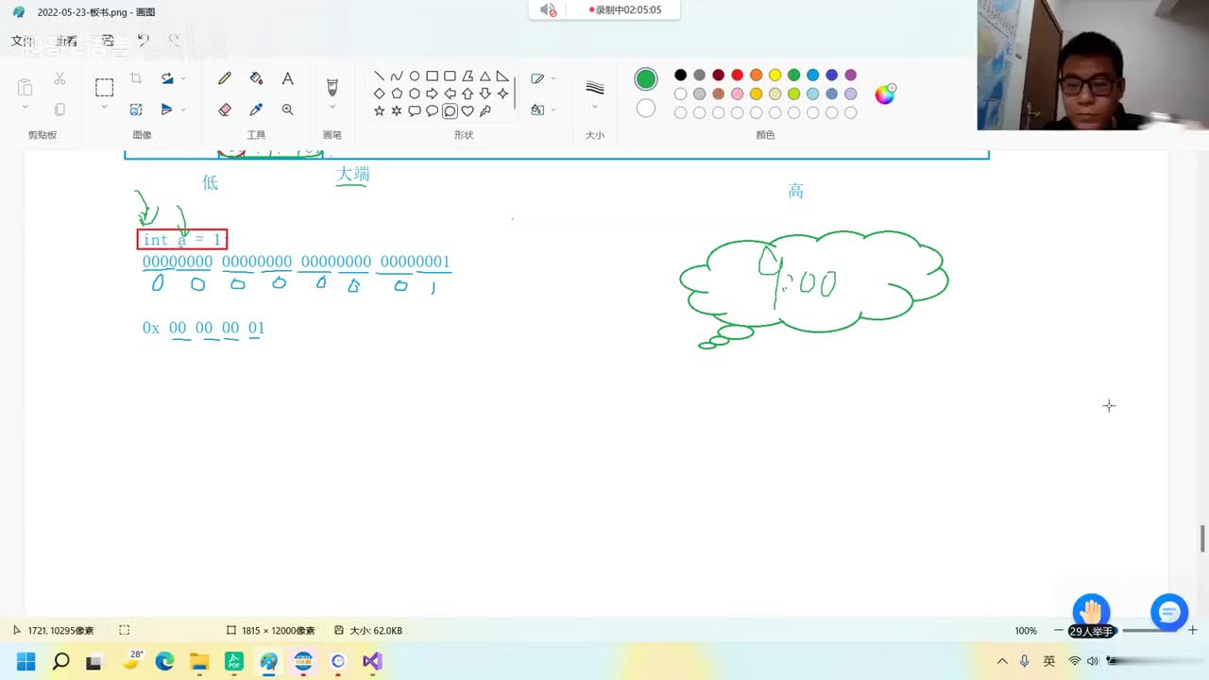
Task: Pick the lime green color swatch
Action: coord(793,94)
